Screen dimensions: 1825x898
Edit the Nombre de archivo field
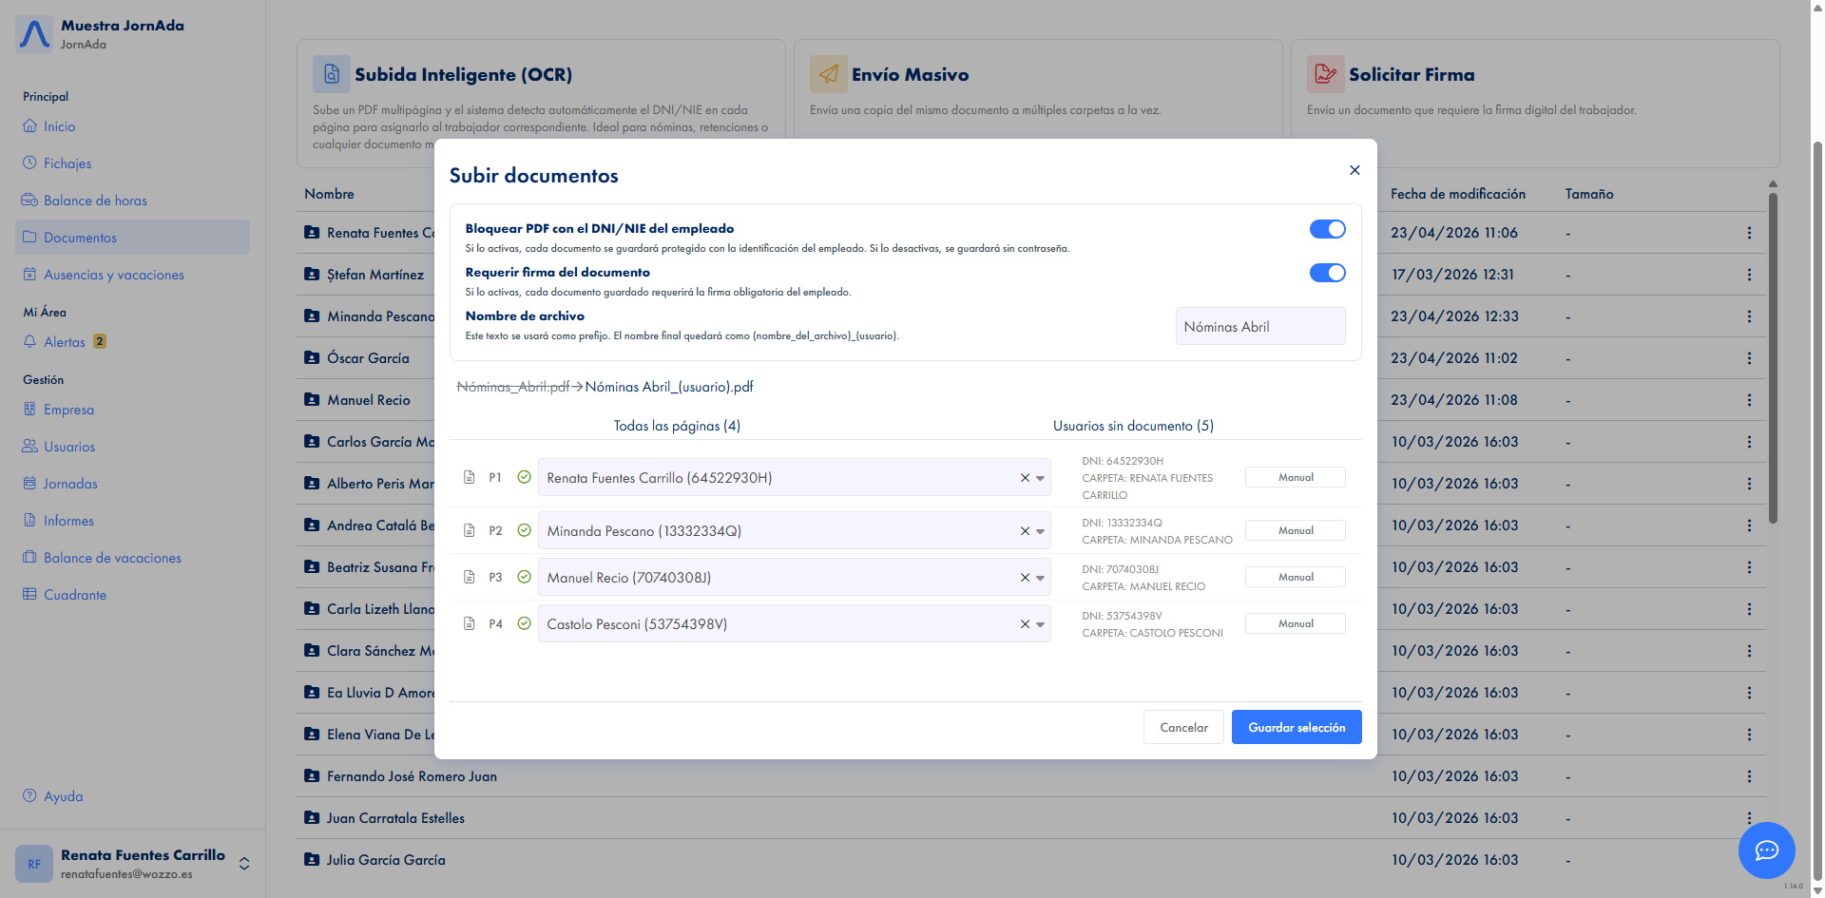click(x=1259, y=326)
